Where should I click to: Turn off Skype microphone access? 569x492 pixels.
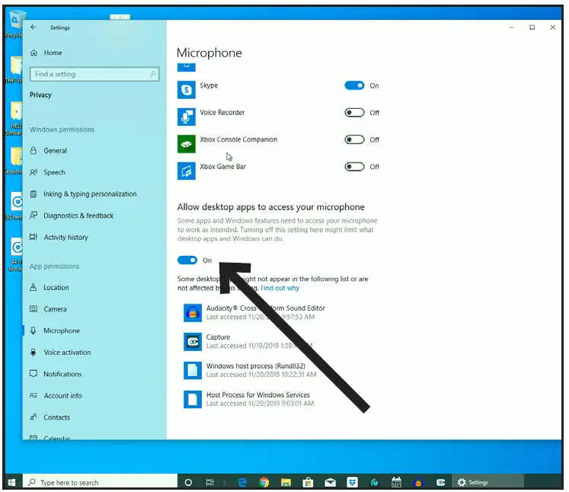(x=354, y=85)
